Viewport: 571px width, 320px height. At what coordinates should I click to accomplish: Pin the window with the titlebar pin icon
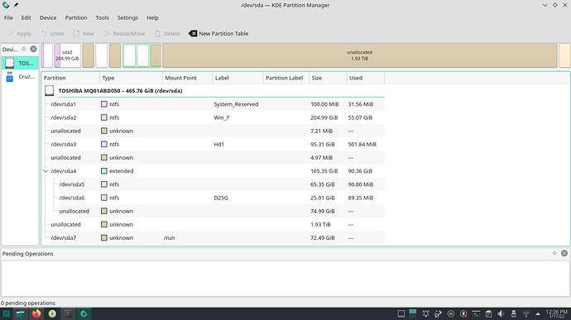(16, 5)
